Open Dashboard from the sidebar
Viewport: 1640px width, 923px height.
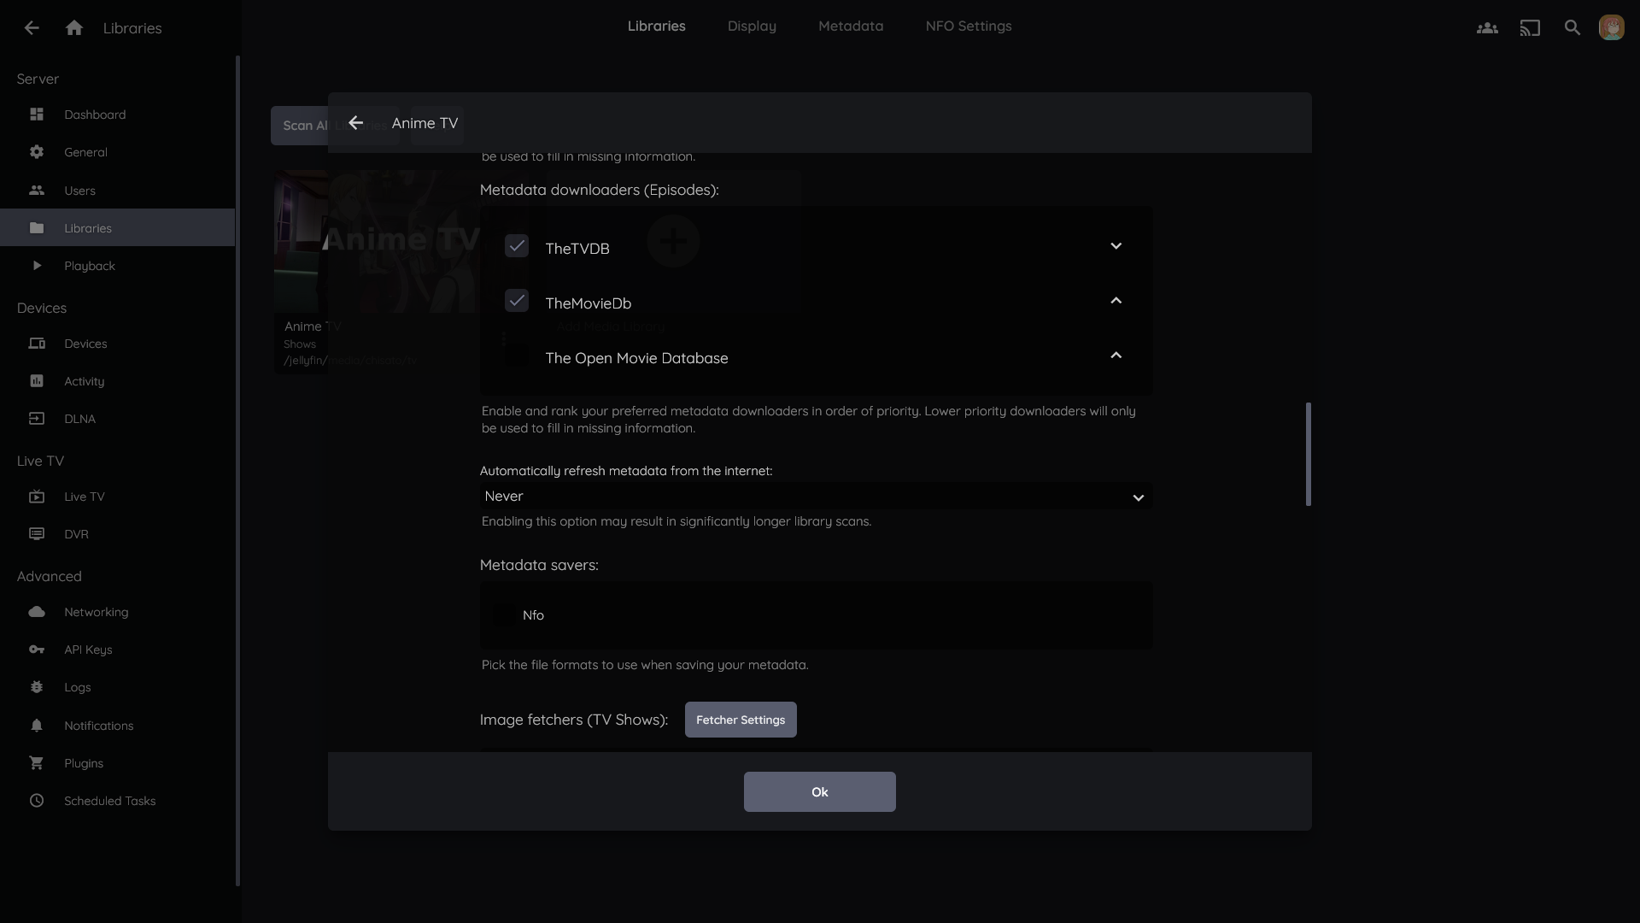click(95, 115)
